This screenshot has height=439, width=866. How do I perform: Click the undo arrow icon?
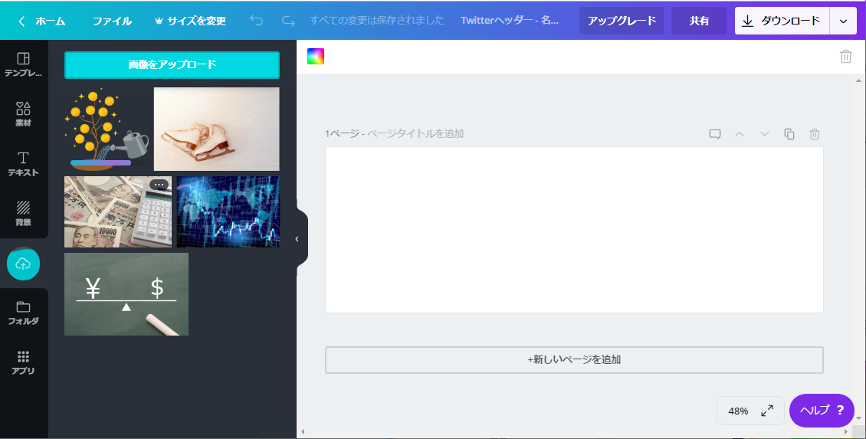tap(257, 21)
